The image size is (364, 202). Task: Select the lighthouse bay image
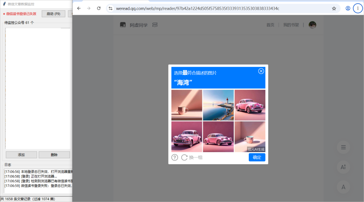(218, 105)
